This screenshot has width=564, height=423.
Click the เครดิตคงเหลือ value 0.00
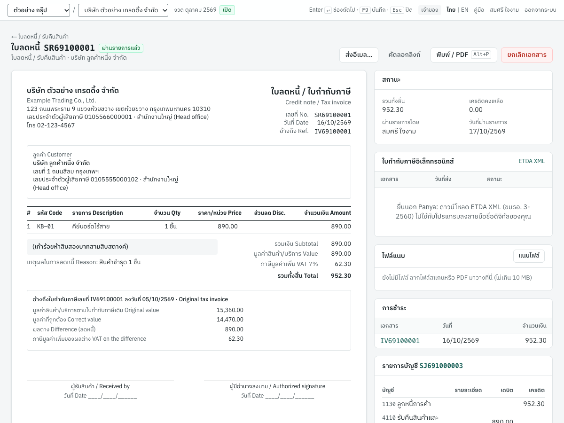coord(476,110)
